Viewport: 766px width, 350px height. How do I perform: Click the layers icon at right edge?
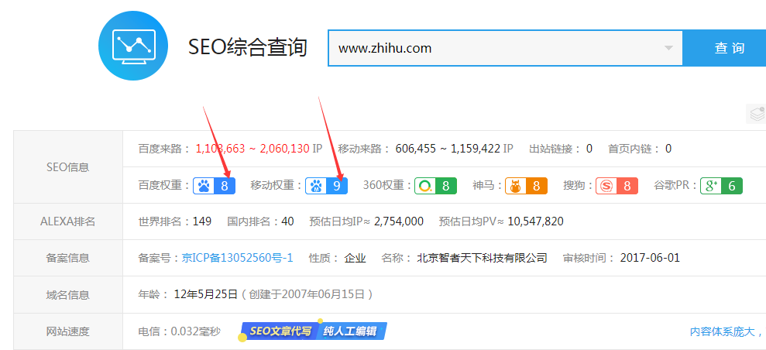click(x=757, y=114)
